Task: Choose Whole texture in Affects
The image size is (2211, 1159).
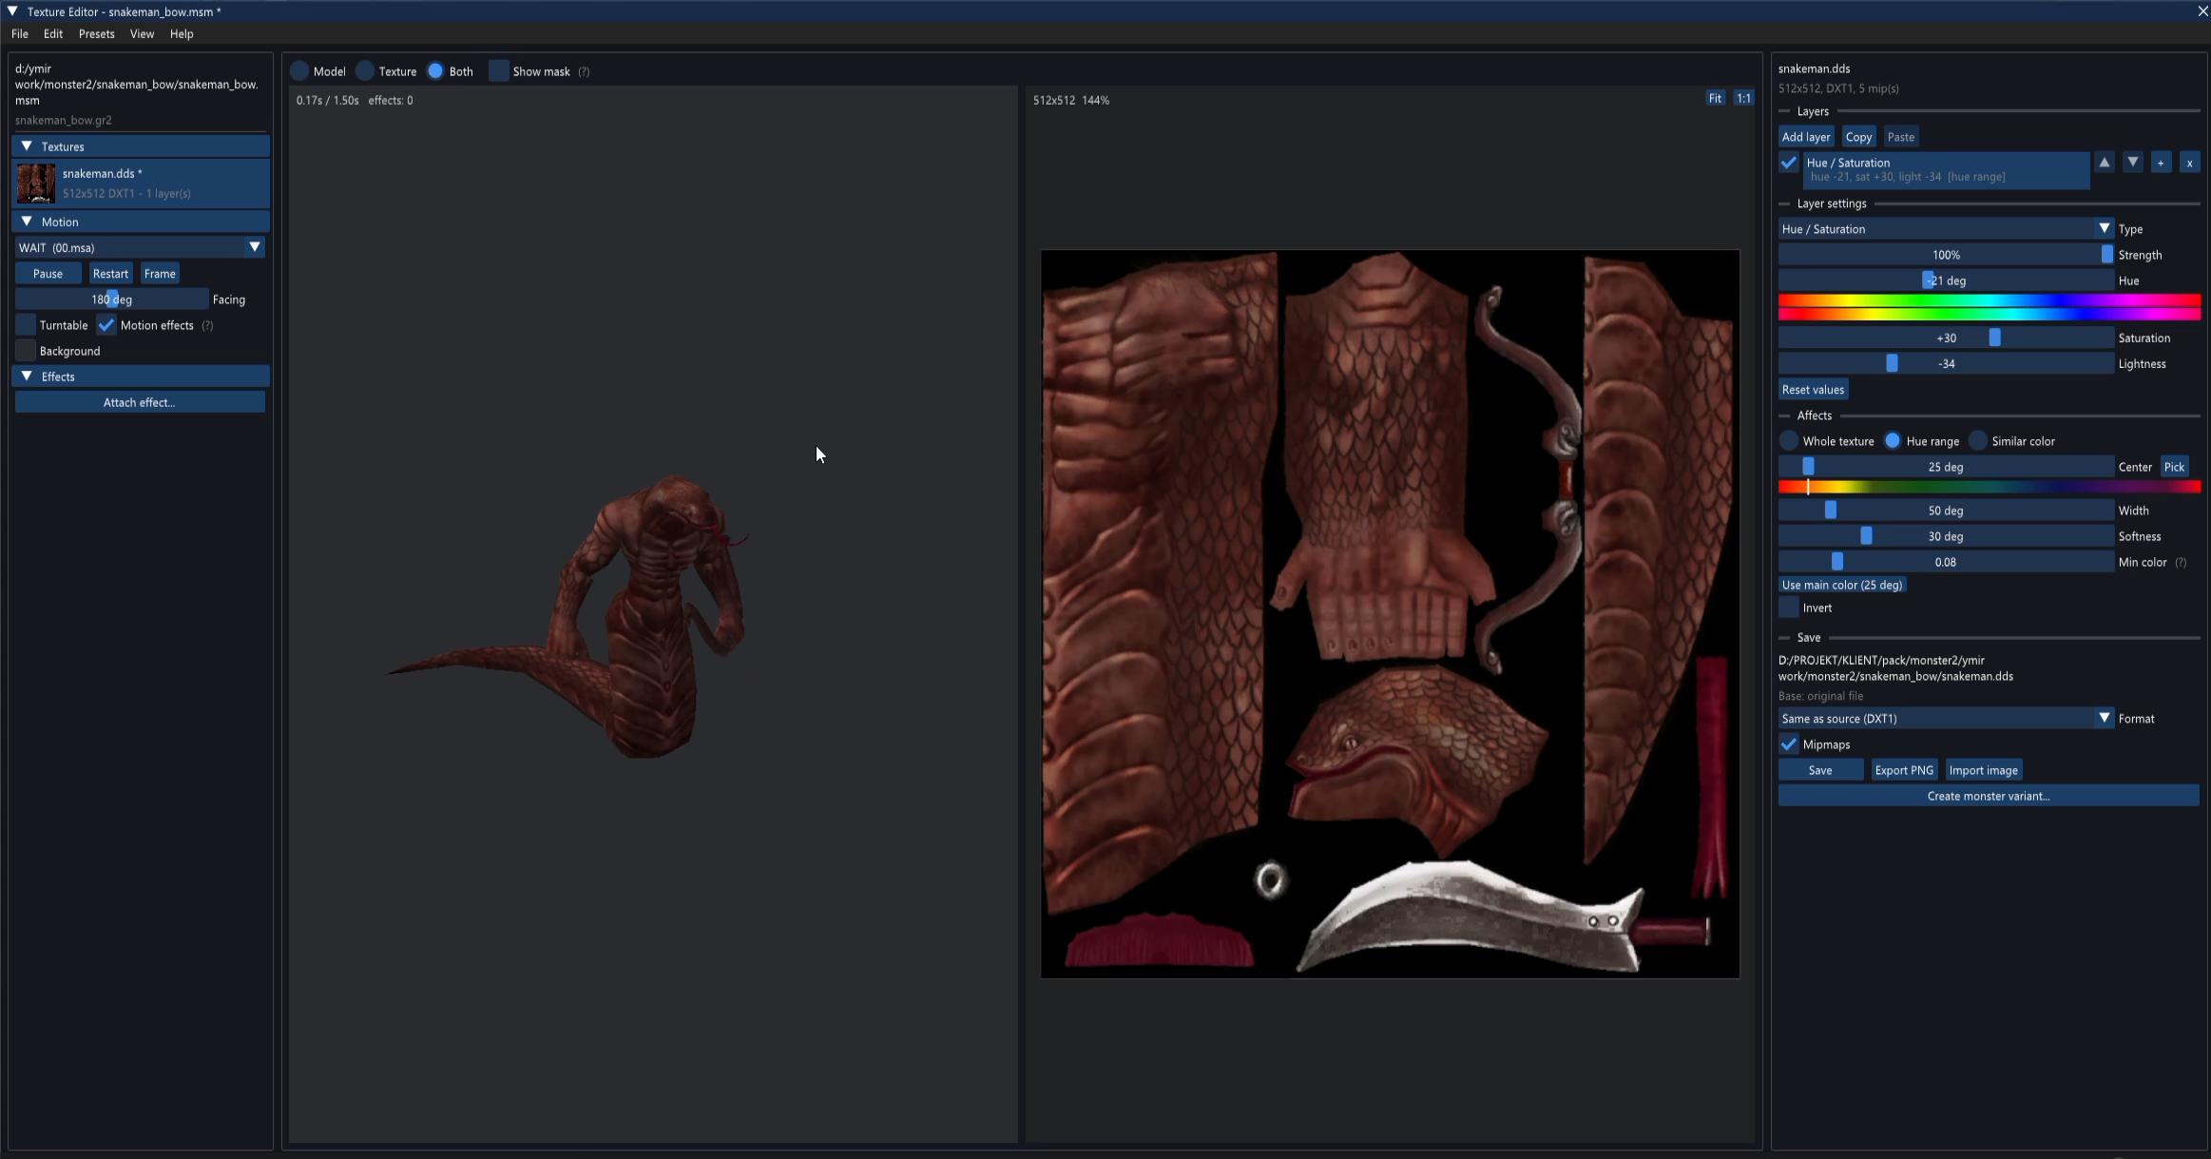Action: (x=1789, y=441)
